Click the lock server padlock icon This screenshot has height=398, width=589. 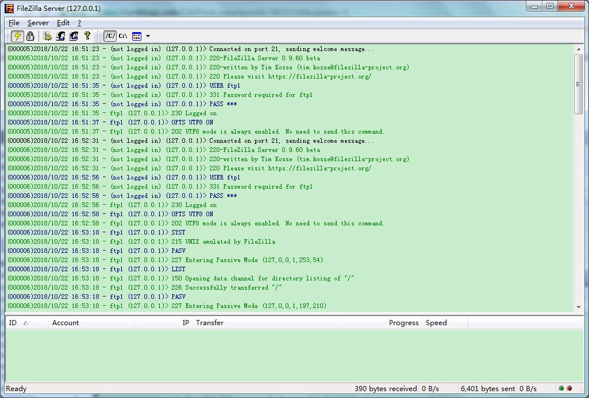tap(30, 36)
